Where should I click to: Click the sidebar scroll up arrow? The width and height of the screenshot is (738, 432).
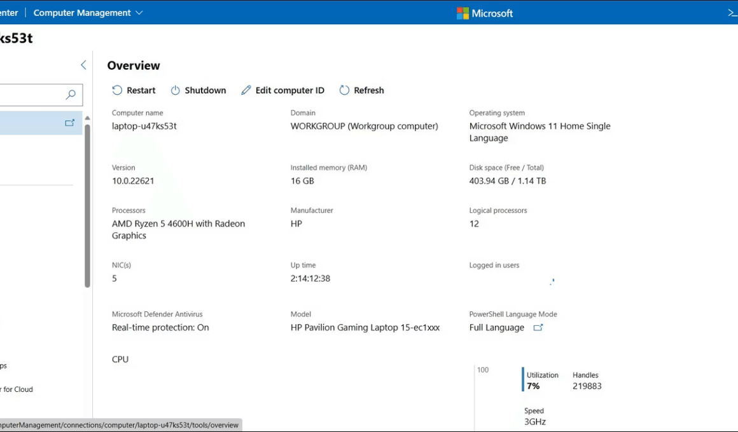pos(88,118)
